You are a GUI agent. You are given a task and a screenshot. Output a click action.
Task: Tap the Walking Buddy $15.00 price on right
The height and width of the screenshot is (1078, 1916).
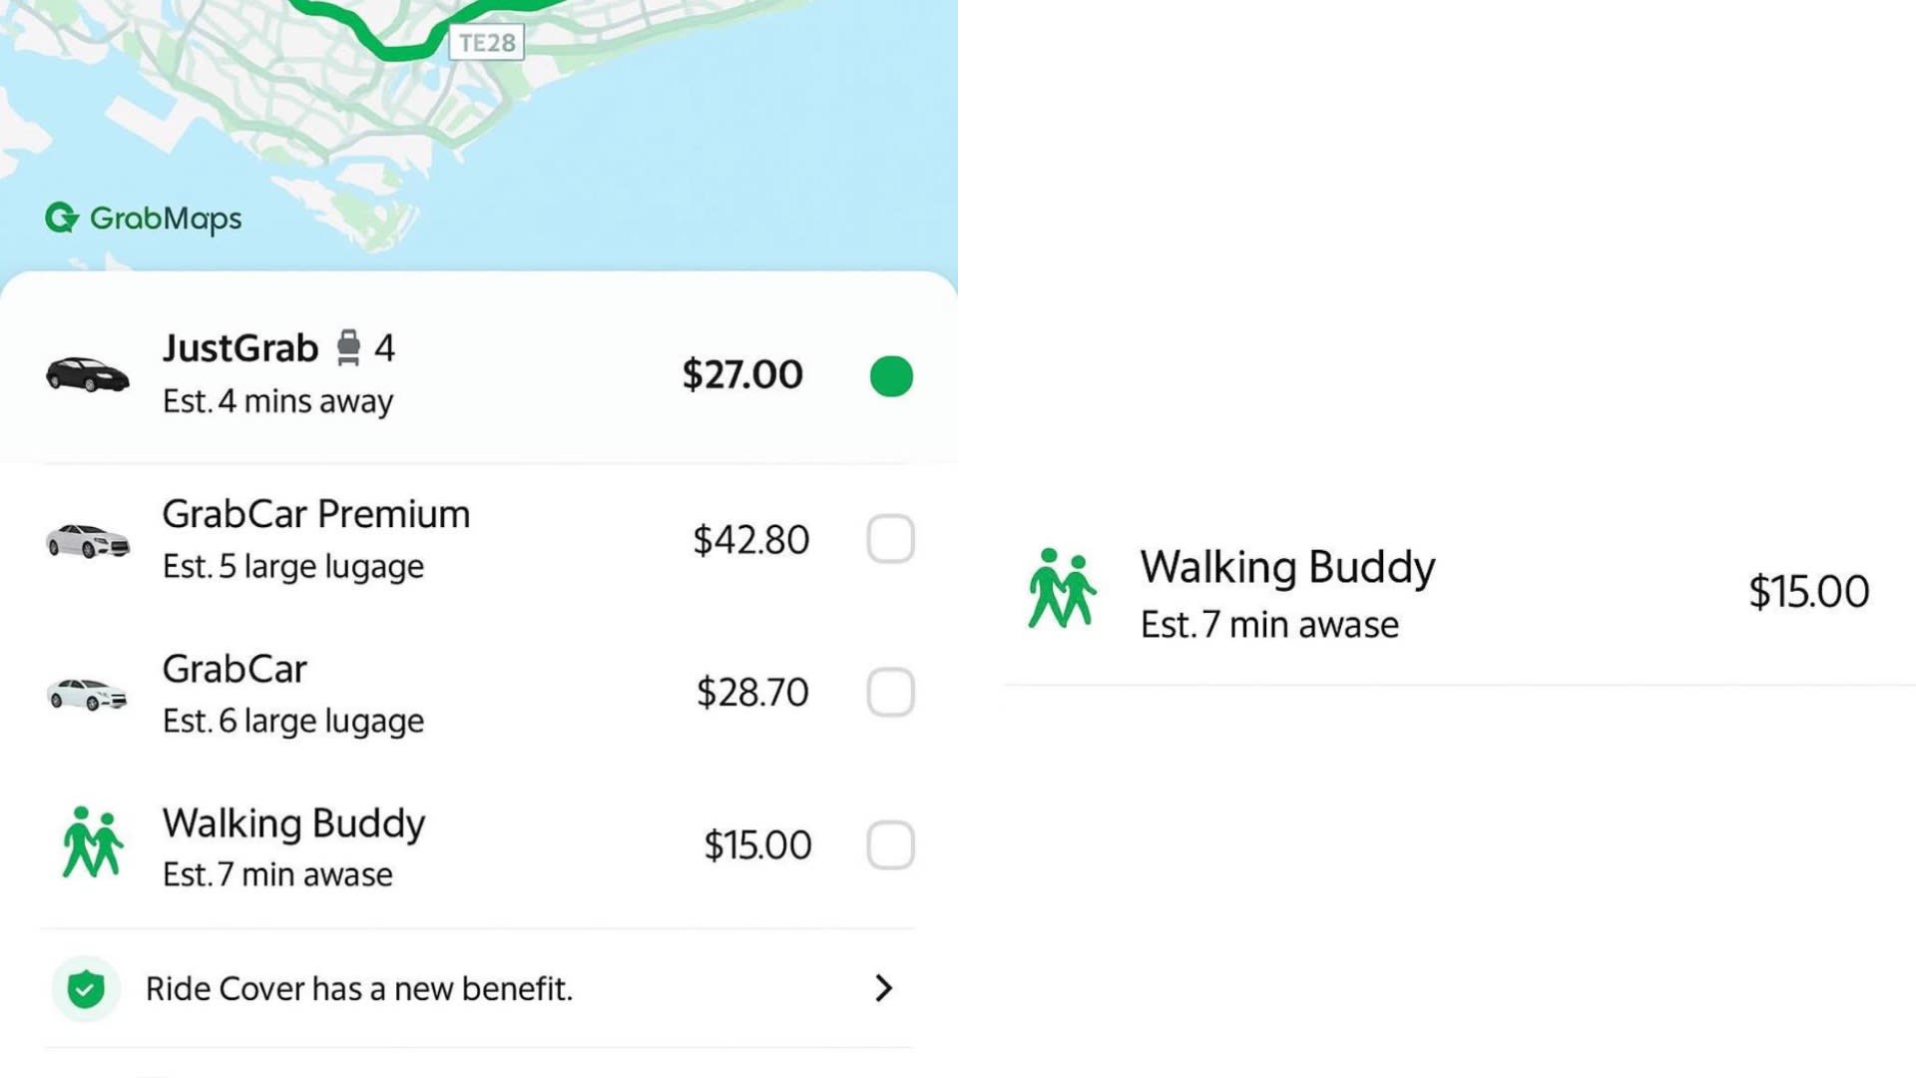1808,592
